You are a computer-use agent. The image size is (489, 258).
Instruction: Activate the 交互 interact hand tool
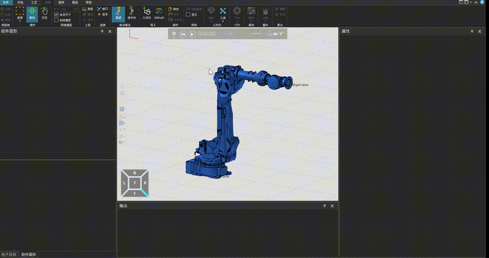[44, 14]
